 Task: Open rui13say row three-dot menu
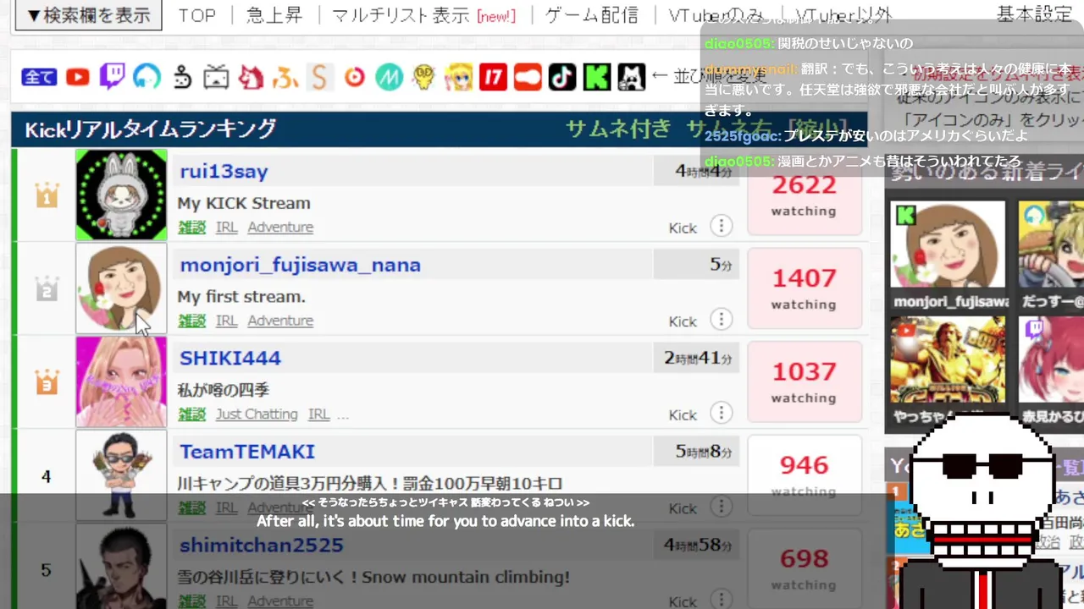pyautogui.click(x=721, y=226)
